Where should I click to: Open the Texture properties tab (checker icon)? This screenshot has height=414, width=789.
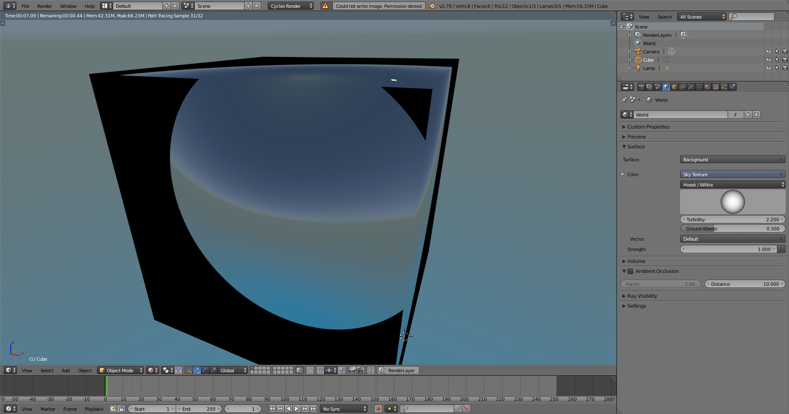[x=716, y=87]
